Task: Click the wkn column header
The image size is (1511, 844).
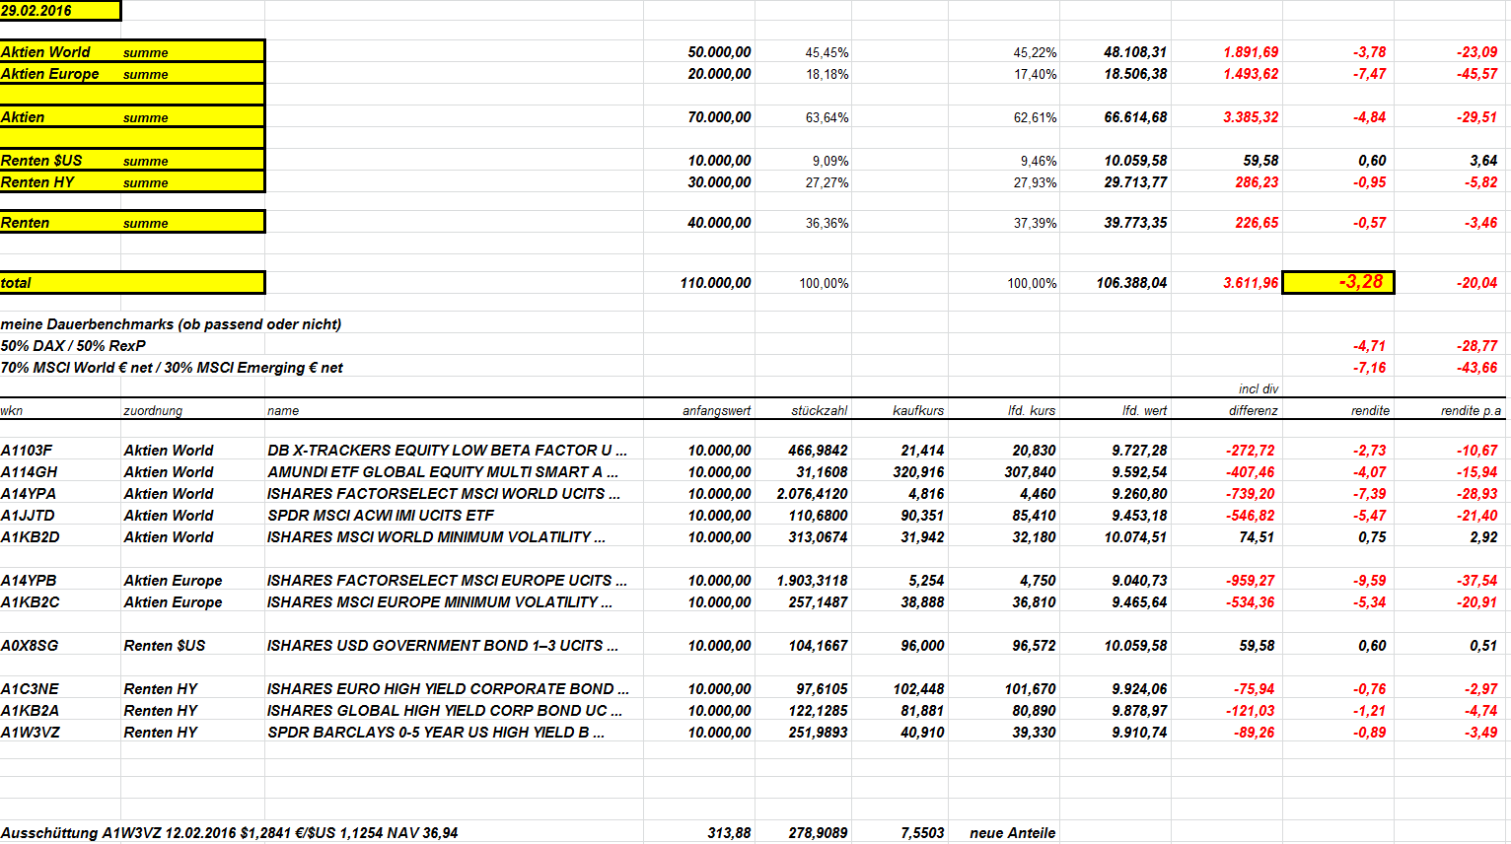Action: click(x=12, y=410)
